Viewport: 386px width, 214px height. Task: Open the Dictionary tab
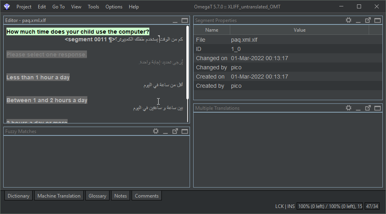point(19,196)
